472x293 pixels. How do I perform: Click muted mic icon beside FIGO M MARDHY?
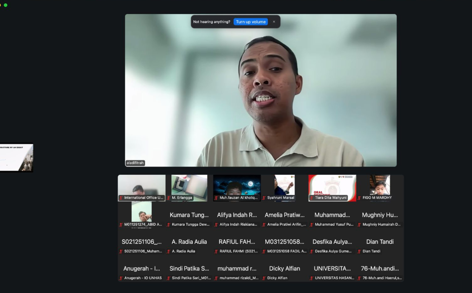pyautogui.click(x=359, y=198)
